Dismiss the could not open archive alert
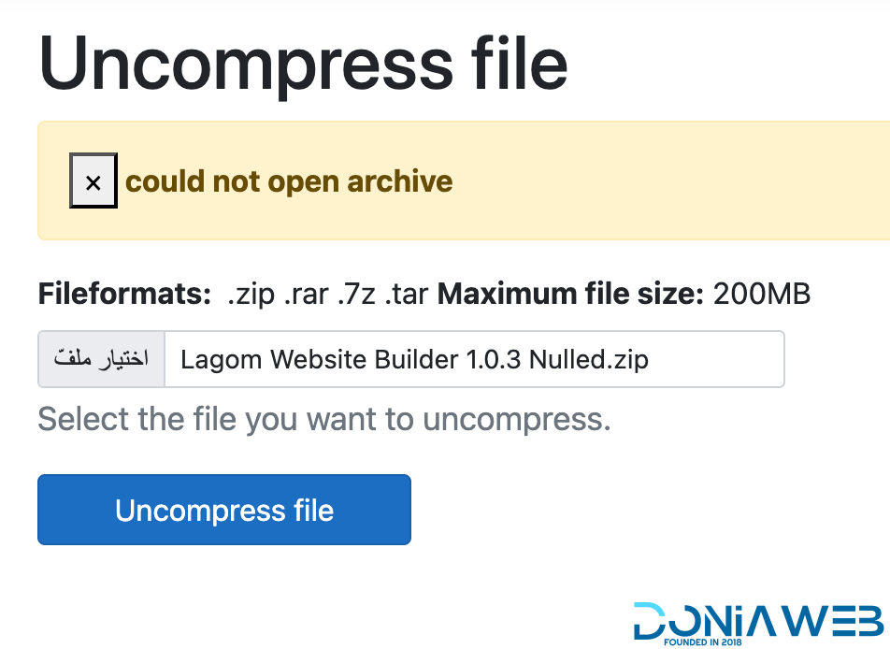 [93, 180]
